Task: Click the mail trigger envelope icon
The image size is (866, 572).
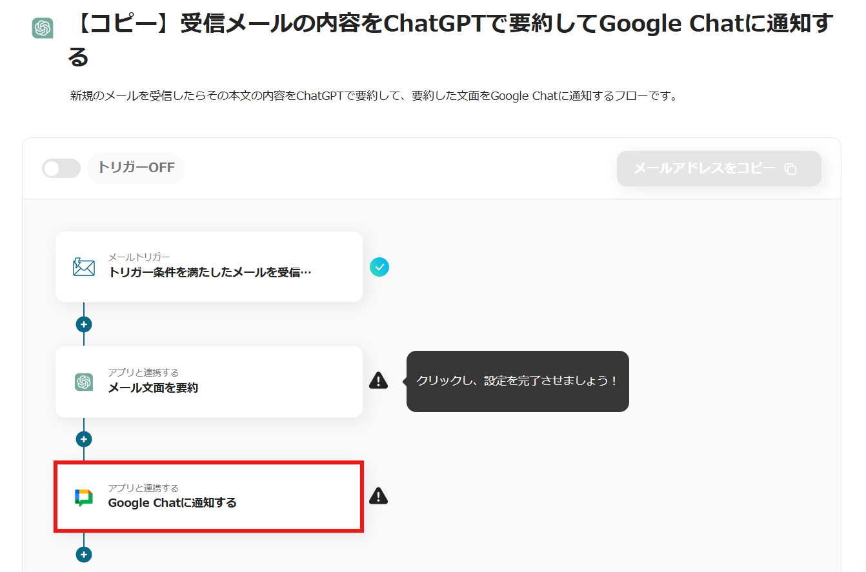Action: (84, 267)
